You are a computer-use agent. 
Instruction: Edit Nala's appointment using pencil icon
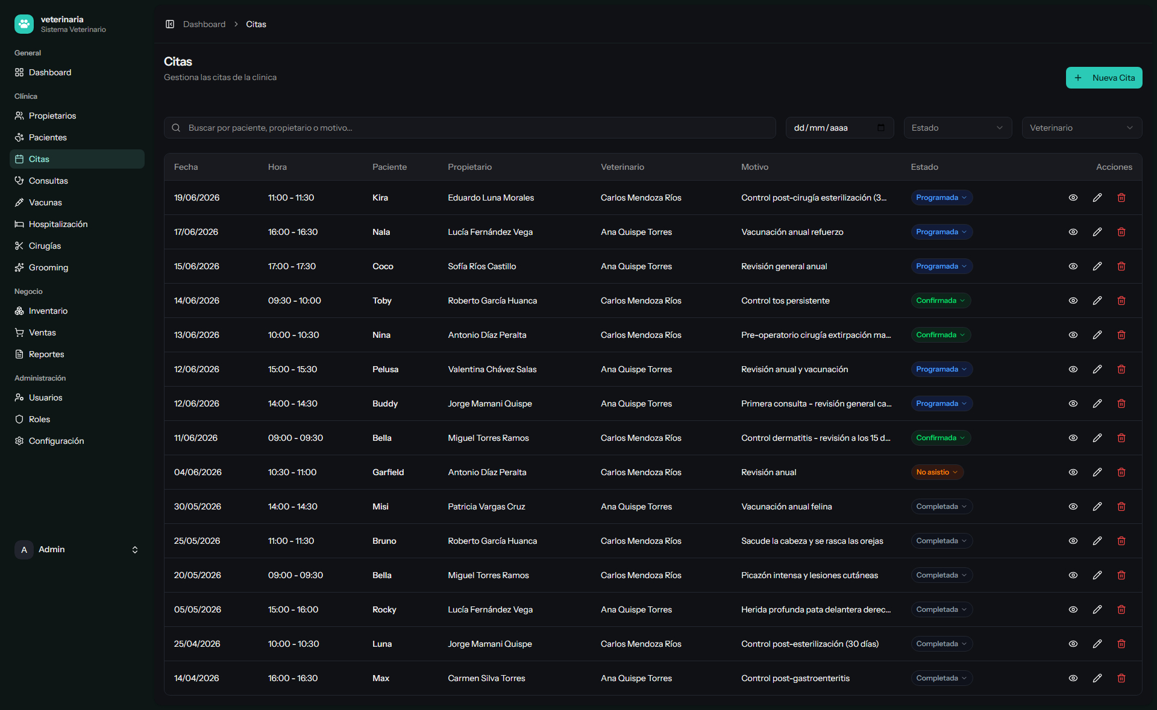pos(1097,232)
